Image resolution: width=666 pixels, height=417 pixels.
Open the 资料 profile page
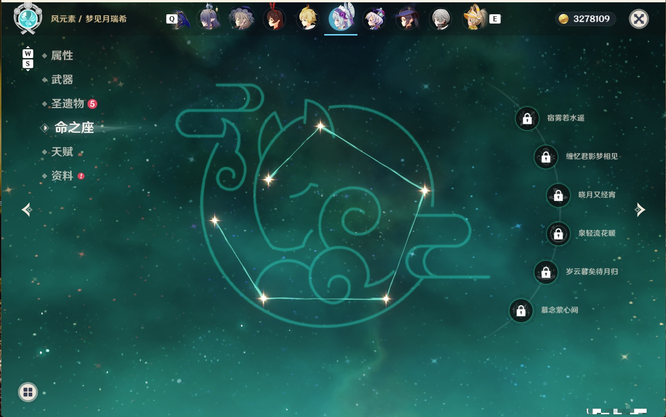tap(62, 176)
